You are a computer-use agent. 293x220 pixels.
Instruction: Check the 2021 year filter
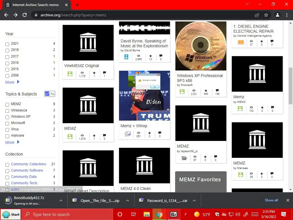pos(7,44)
